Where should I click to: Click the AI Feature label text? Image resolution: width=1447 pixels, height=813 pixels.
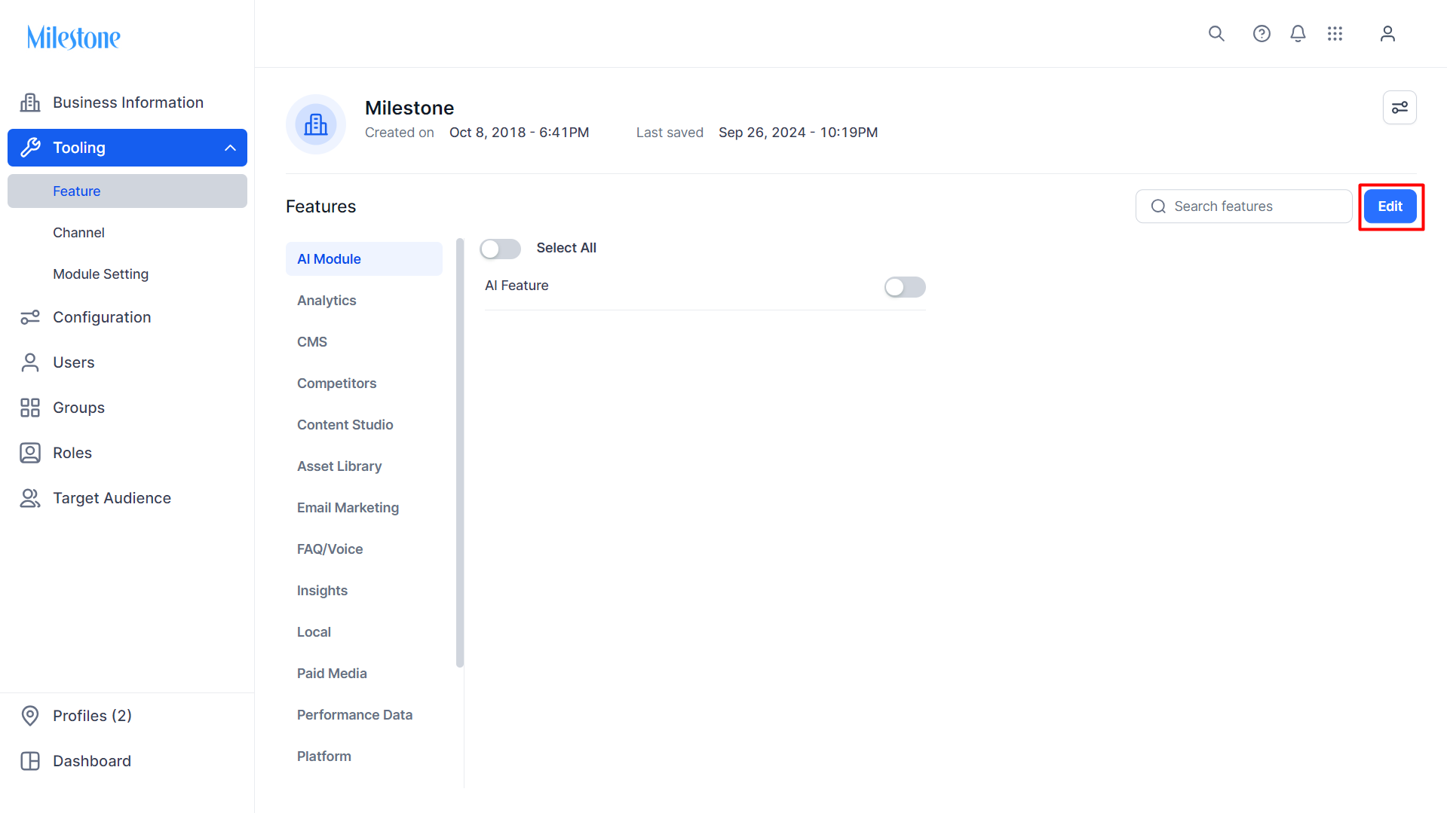point(517,286)
